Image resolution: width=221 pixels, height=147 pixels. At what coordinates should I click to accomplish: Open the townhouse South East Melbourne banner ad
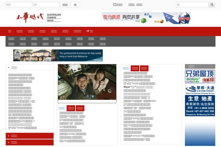coord(58,55)
